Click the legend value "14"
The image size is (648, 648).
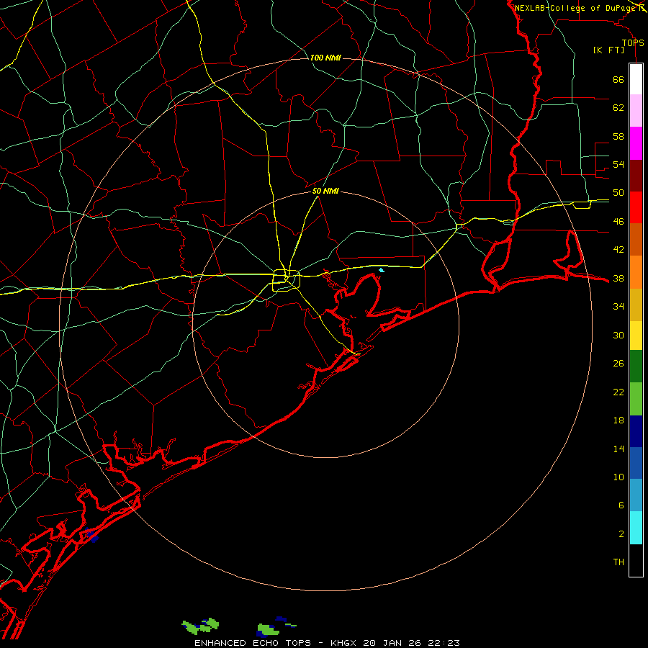pyautogui.click(x=618, y=449)
